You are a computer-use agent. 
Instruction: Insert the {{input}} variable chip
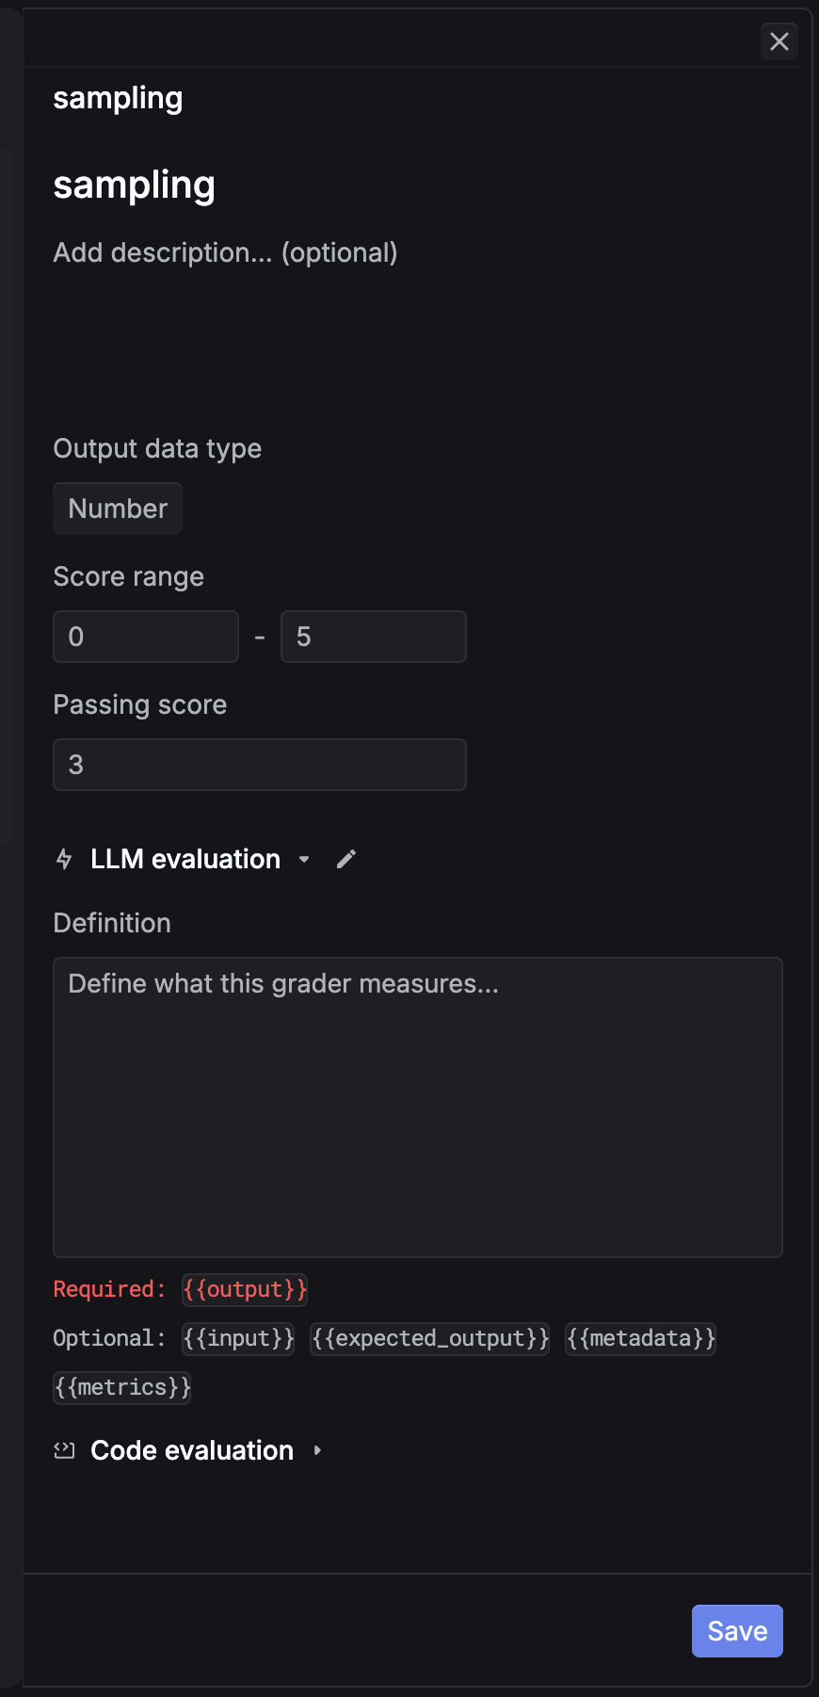point(238,1338)
